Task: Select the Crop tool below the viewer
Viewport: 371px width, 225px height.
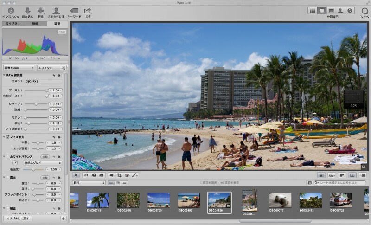Action: pos(119,175)
